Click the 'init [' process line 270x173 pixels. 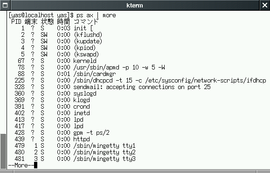pyautogui.click(x=51, y=28)
